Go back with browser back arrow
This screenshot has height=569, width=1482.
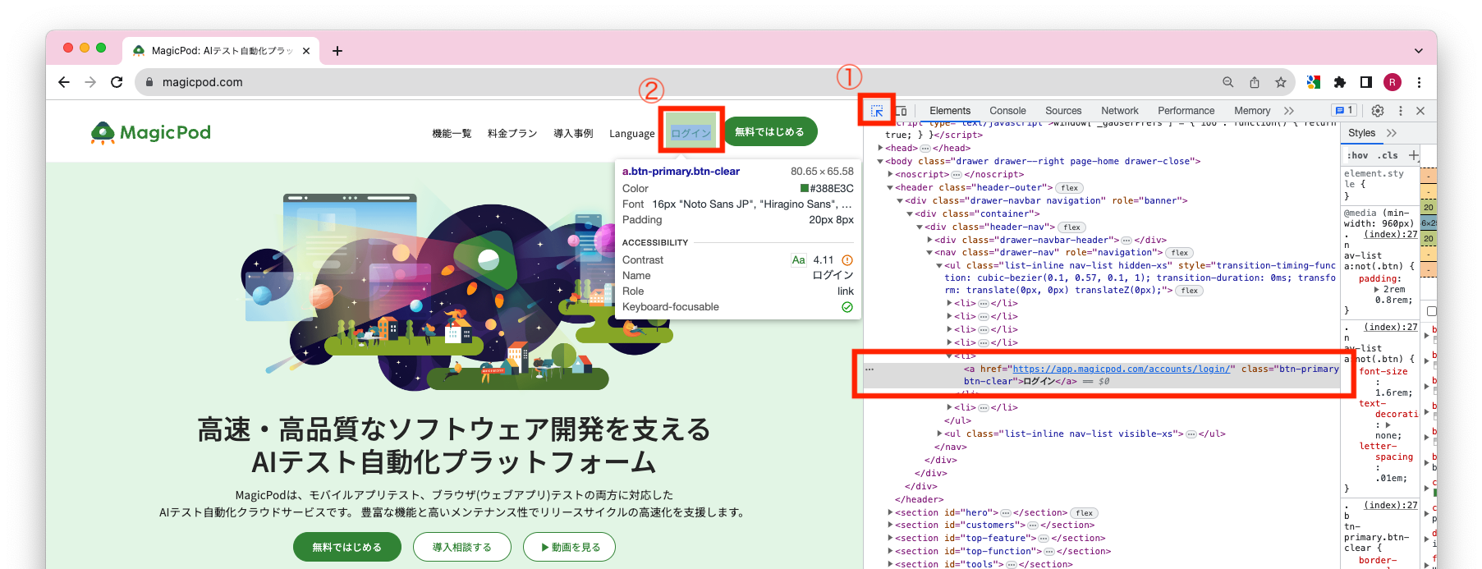[x=64, y=82]
